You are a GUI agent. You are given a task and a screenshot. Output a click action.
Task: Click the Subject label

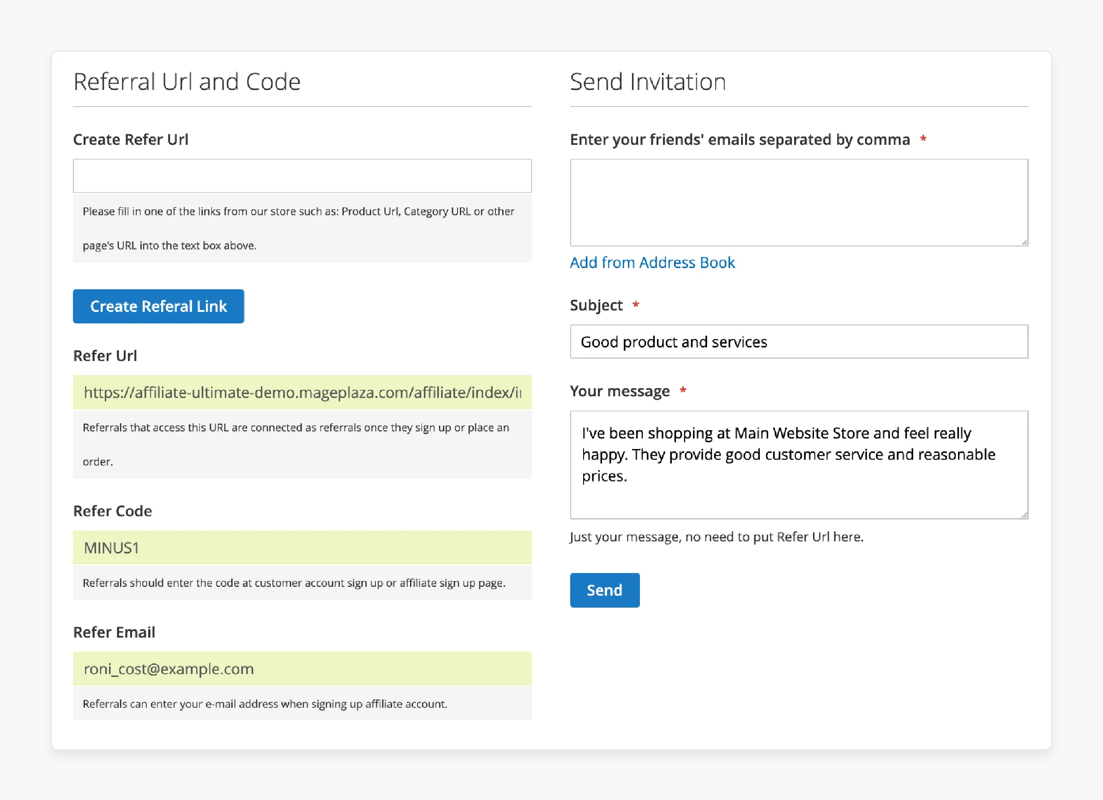point(596,305)
